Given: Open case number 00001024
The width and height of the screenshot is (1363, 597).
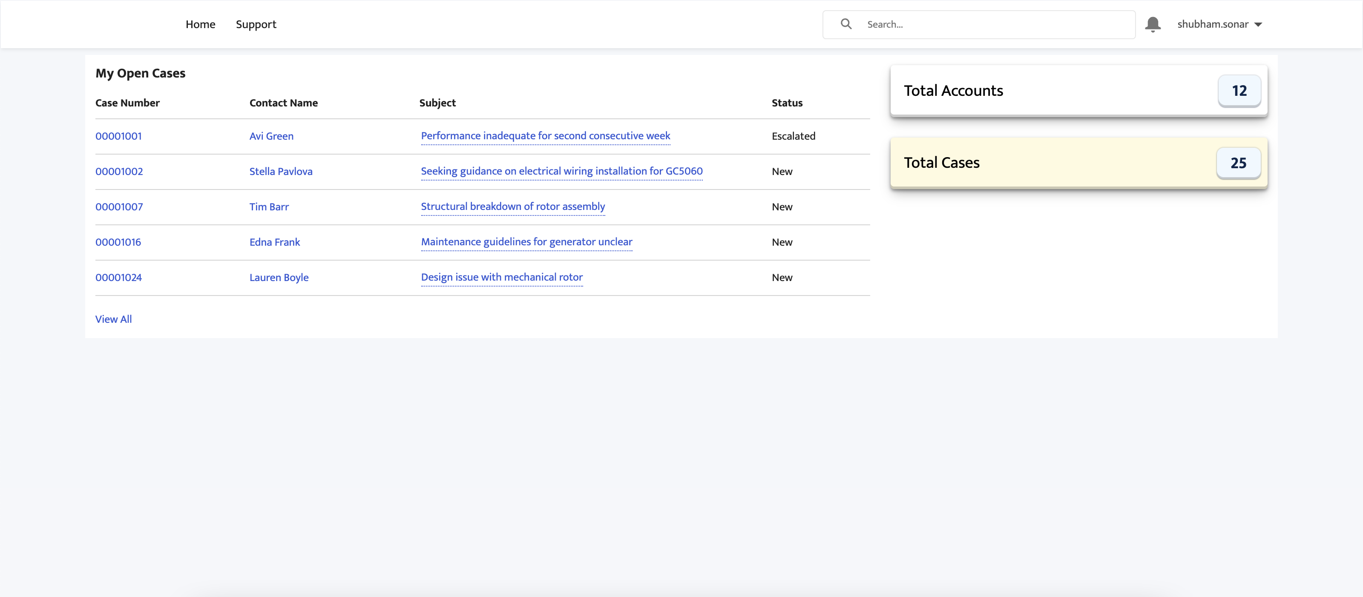Looking at the screenshot, I should tap(118, 278).
